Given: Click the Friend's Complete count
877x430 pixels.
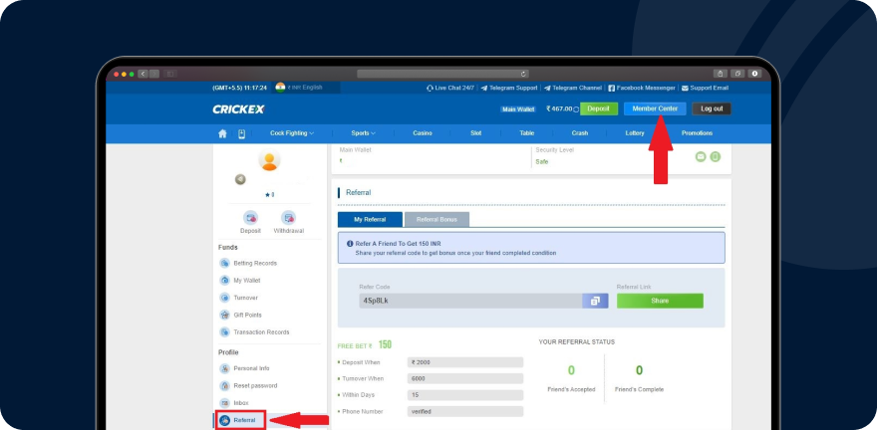Looking at the screenshot, I should (x=639, y=370).
